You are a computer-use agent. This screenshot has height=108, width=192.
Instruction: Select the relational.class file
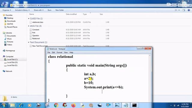(37, 22)
